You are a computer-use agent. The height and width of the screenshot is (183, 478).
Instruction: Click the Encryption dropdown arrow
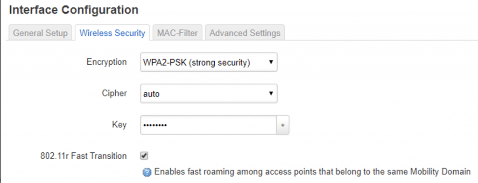(271, 62)
